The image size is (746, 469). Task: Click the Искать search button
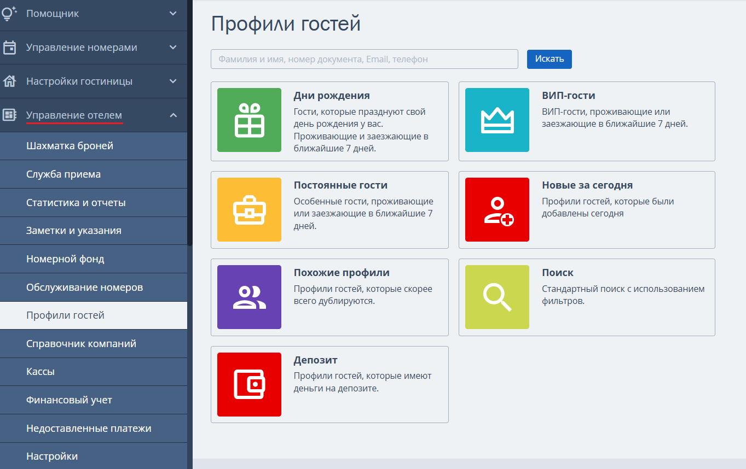[550, 59]
